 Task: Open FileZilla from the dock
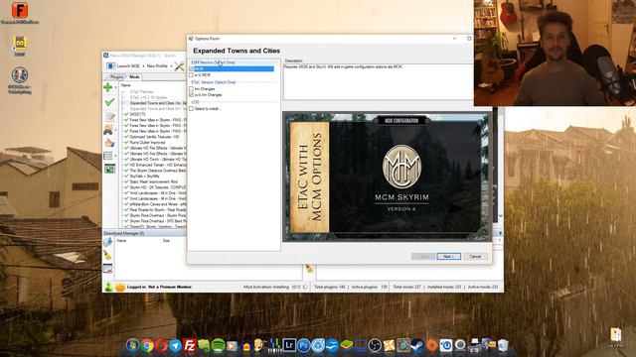pos(190,345)
